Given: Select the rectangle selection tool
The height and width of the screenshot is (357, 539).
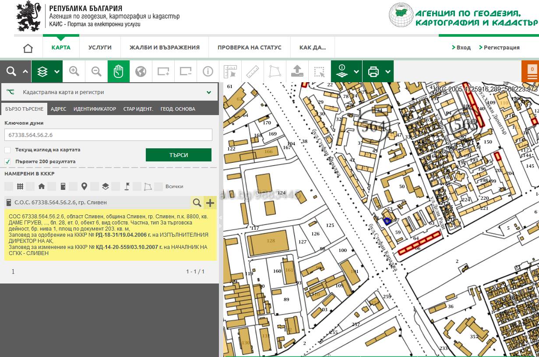Looking at the screenshot, I should pyautogui.click(x=320, y=71).
